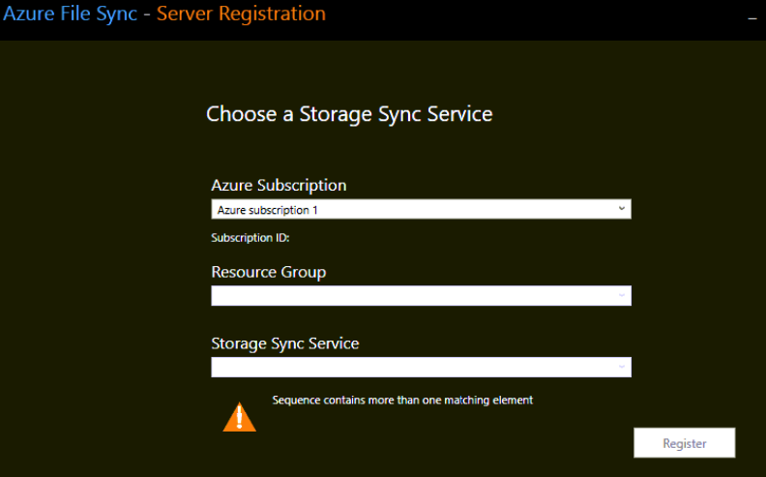
Task: Expand the Storage Sync Service dropdown arrow
Action: (621, 367)
